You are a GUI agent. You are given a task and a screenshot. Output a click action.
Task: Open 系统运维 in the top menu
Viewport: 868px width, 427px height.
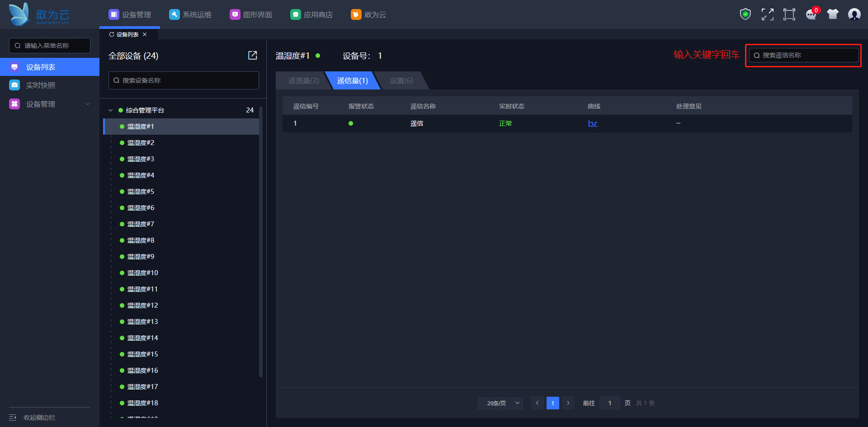190,14
